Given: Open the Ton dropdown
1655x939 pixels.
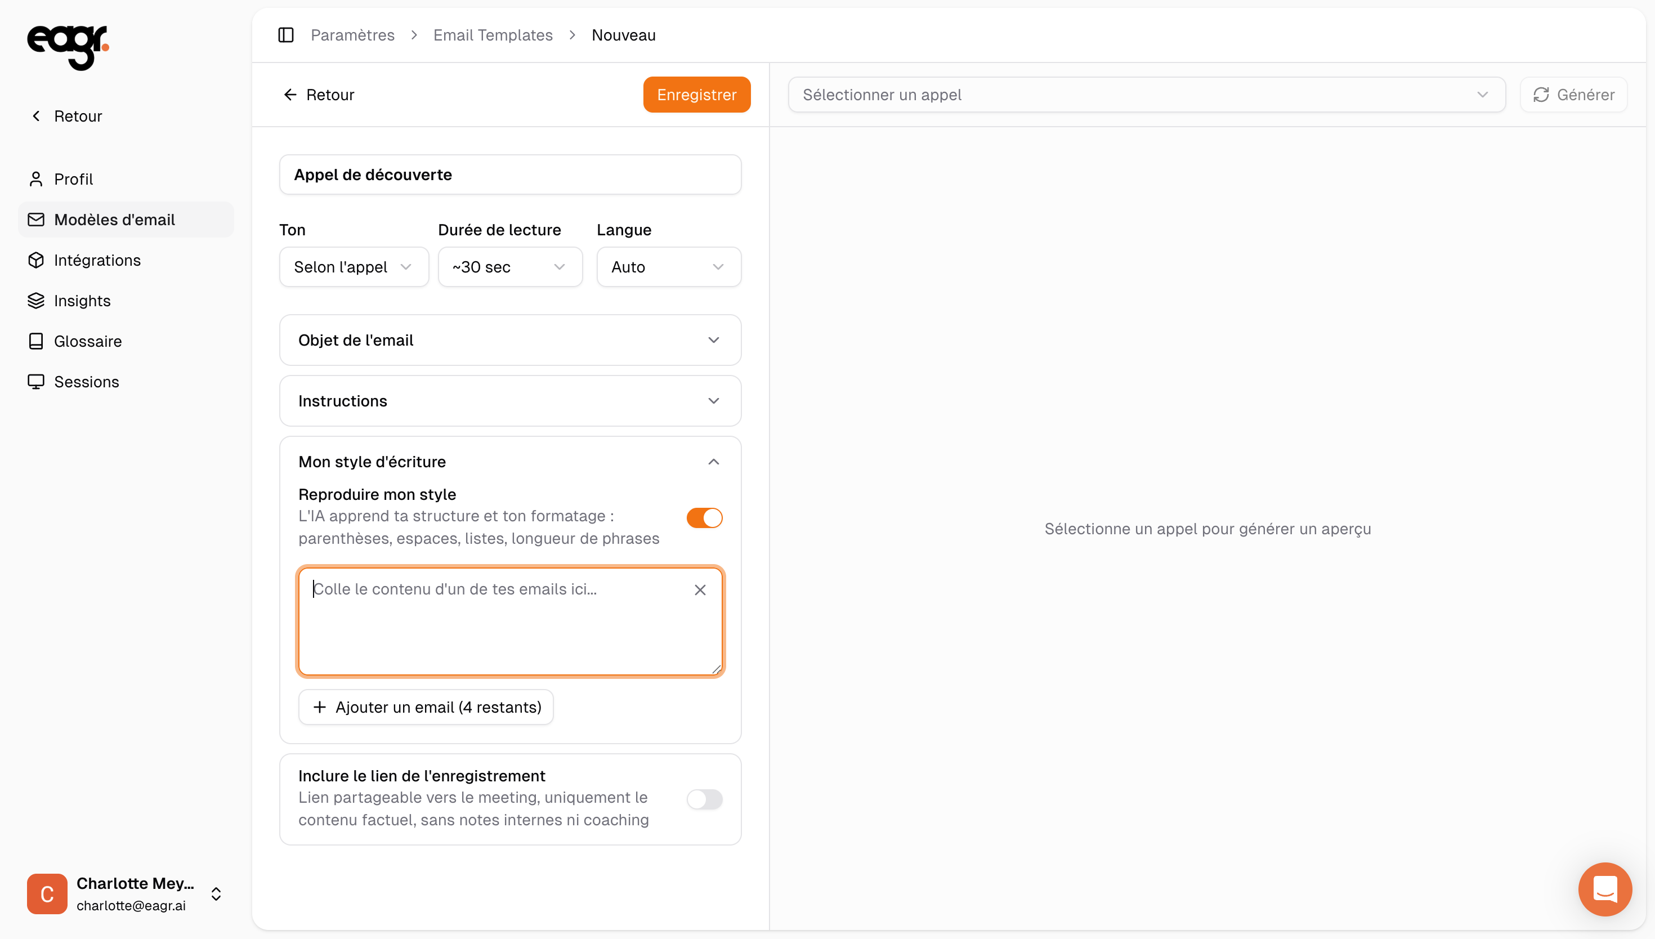Looking at the screenshot, I should click(354, 267).
